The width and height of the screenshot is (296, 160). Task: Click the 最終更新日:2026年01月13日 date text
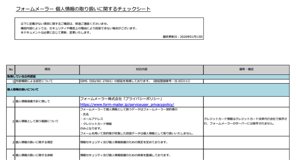[183, 37]
